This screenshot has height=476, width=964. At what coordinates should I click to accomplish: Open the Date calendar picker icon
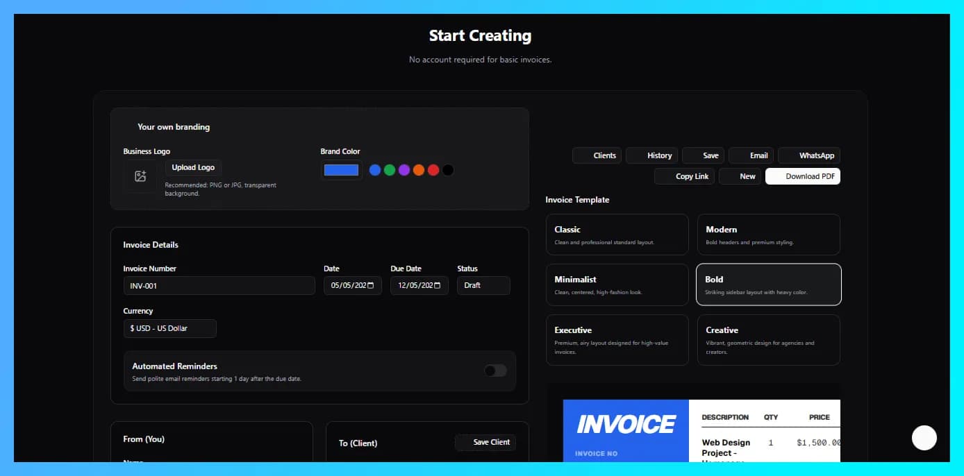click(370, 285)
